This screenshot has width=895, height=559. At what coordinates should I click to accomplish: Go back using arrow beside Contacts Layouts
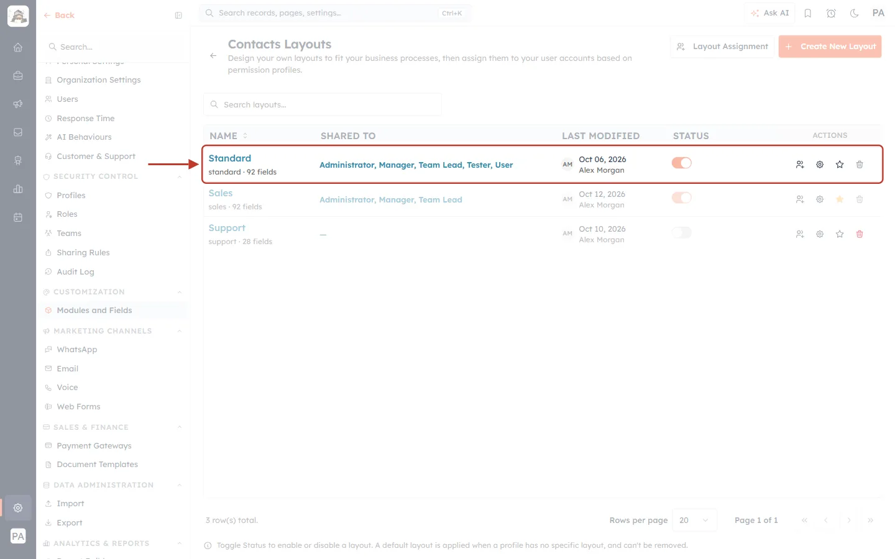(x=213, y=56)
